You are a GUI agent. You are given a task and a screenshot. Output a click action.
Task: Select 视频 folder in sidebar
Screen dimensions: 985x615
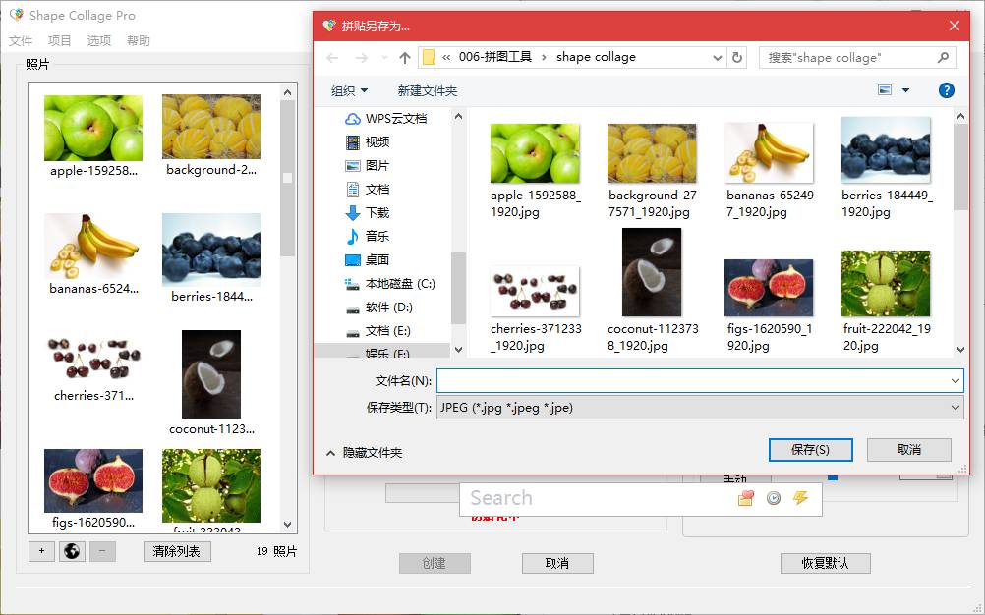coord(369,142)
